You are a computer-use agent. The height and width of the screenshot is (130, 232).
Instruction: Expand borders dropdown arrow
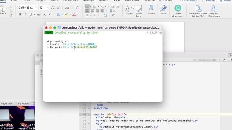(x=98, y=16)
